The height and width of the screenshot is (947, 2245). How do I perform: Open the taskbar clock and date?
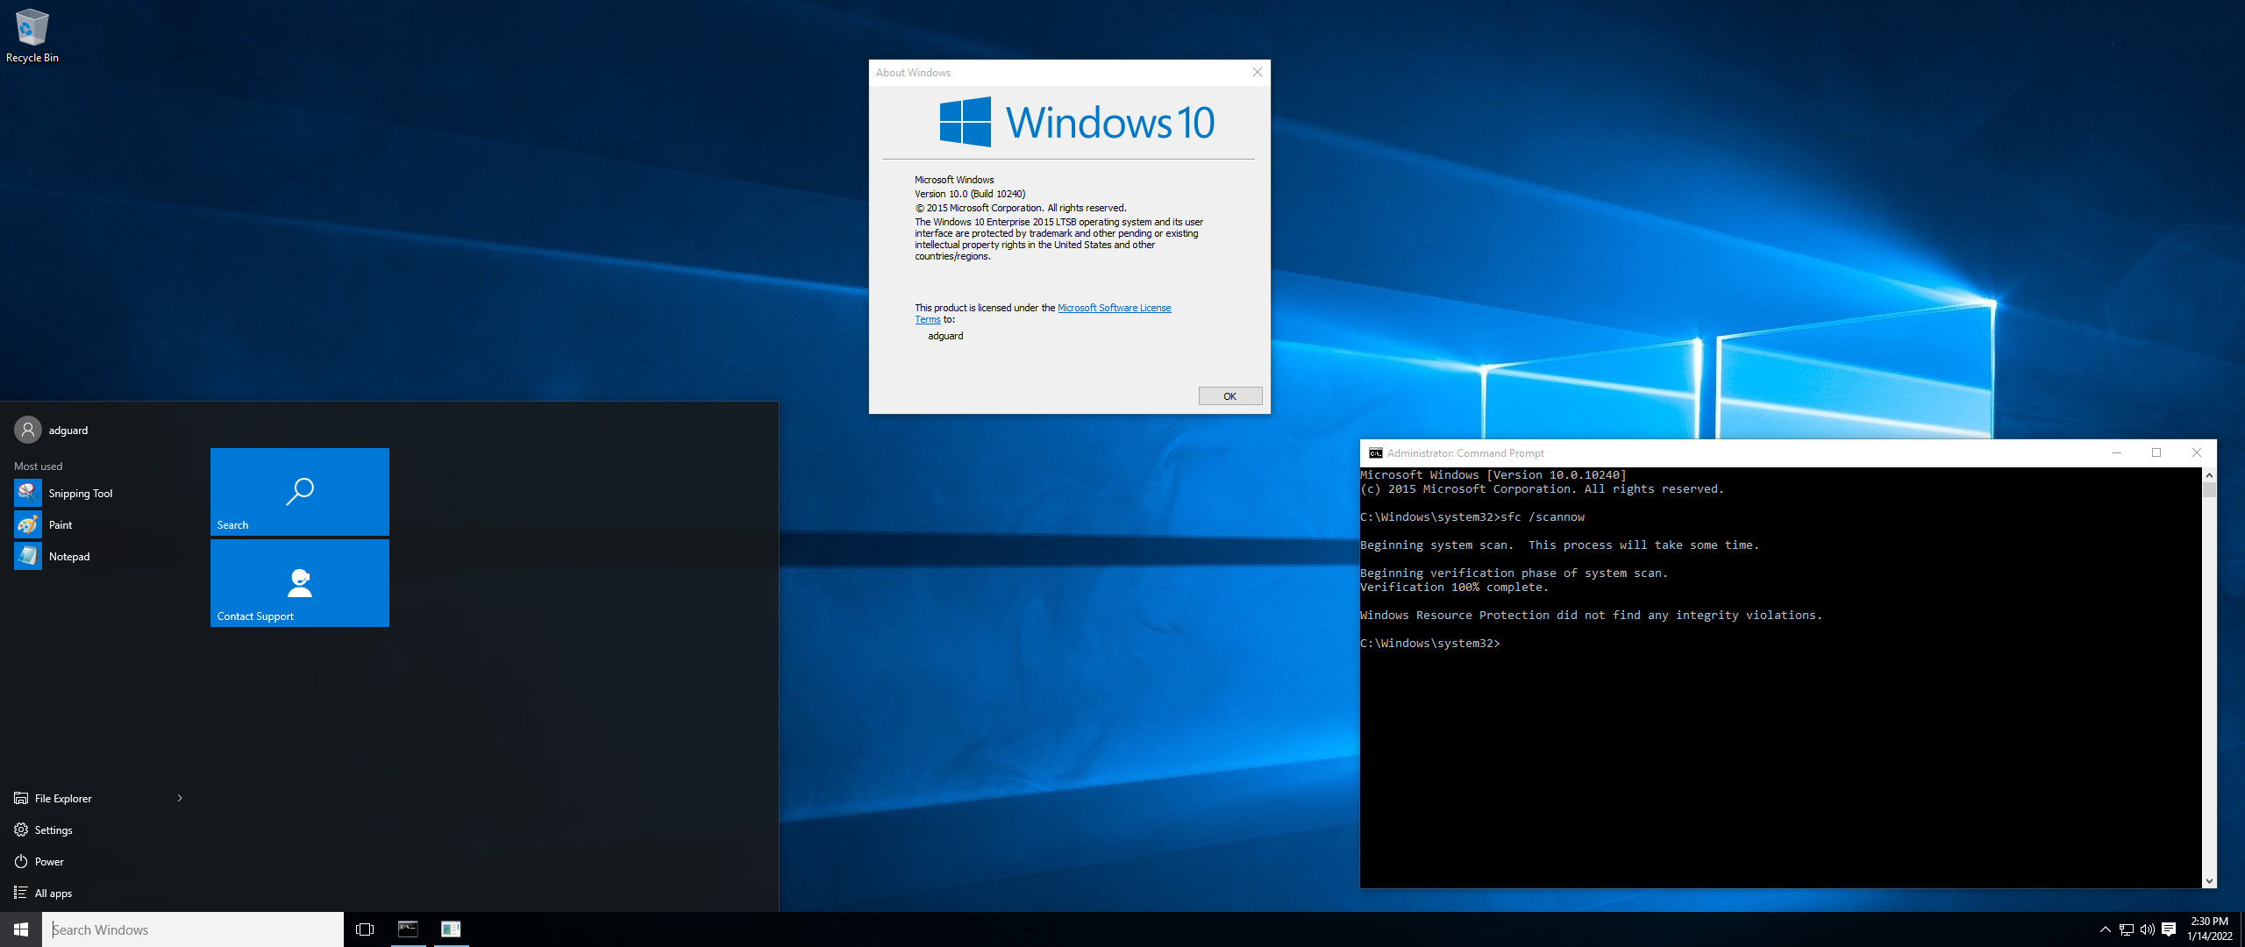(x=2210, y=929)
